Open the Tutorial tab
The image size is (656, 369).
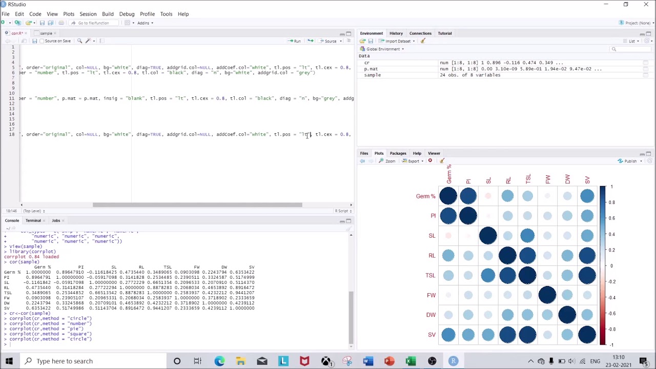(x=444, y=33)
